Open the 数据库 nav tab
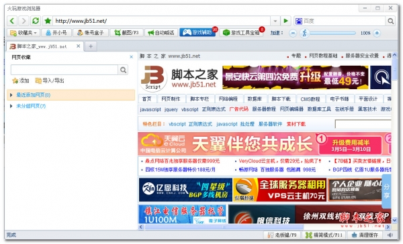Screen dimensions: 403x244 point(255,99)
